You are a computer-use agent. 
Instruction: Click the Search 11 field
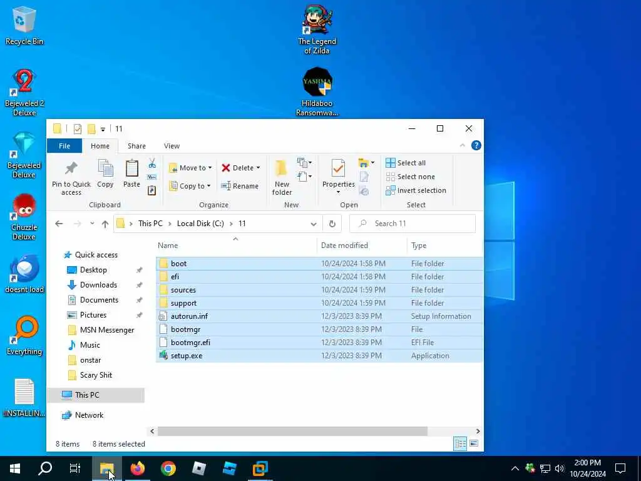(x=413, y=224)
